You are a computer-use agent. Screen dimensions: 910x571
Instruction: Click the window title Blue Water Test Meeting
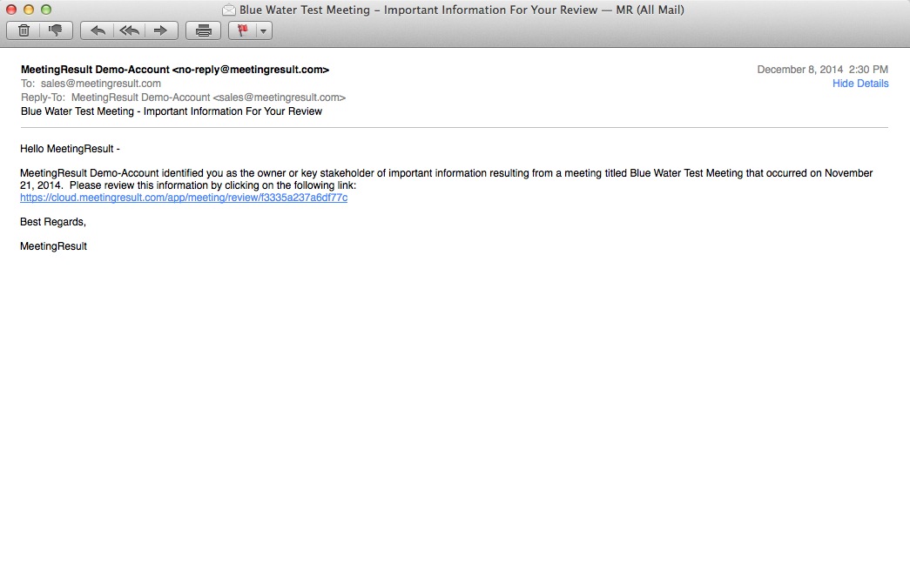462,10
